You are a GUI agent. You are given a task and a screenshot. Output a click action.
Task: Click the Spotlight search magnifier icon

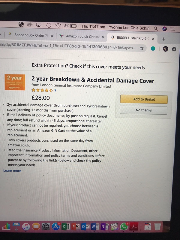[155, 28]
